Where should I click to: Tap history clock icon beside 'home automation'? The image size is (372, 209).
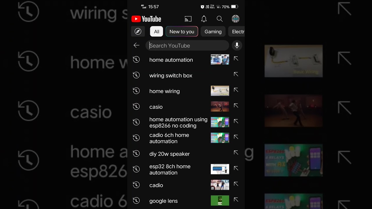[x=136, y=60]
